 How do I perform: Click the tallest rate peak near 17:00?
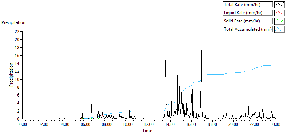pyautogui.click(x=201, y=34)
